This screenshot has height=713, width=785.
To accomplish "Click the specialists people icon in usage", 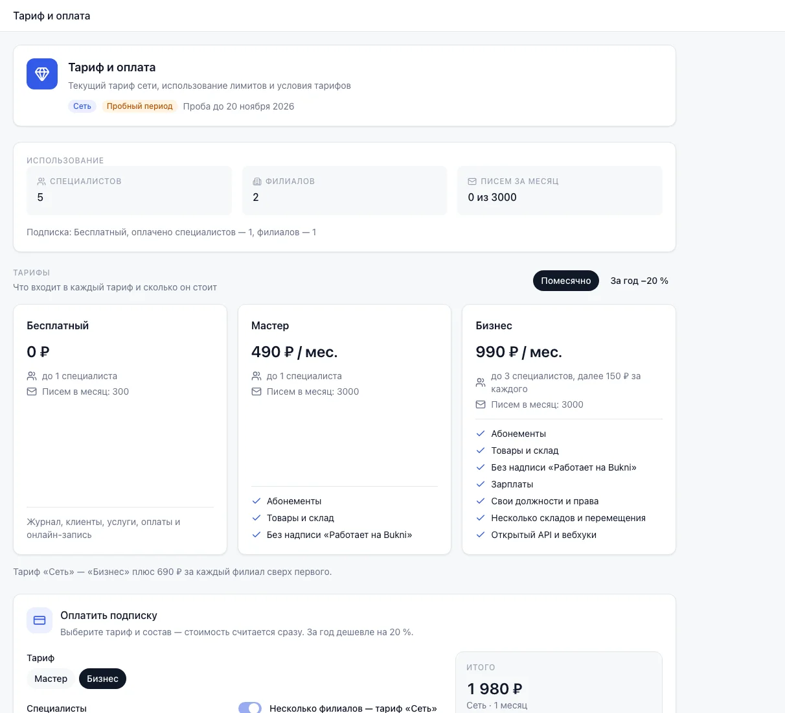I will 41,181.
